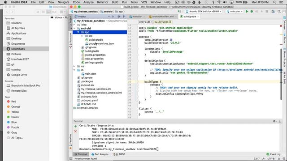This screenshot has width=287, height=161.
Task: Click the buildTypes{} breadcrumb in the editor
Action: click(x=162, y=22)
